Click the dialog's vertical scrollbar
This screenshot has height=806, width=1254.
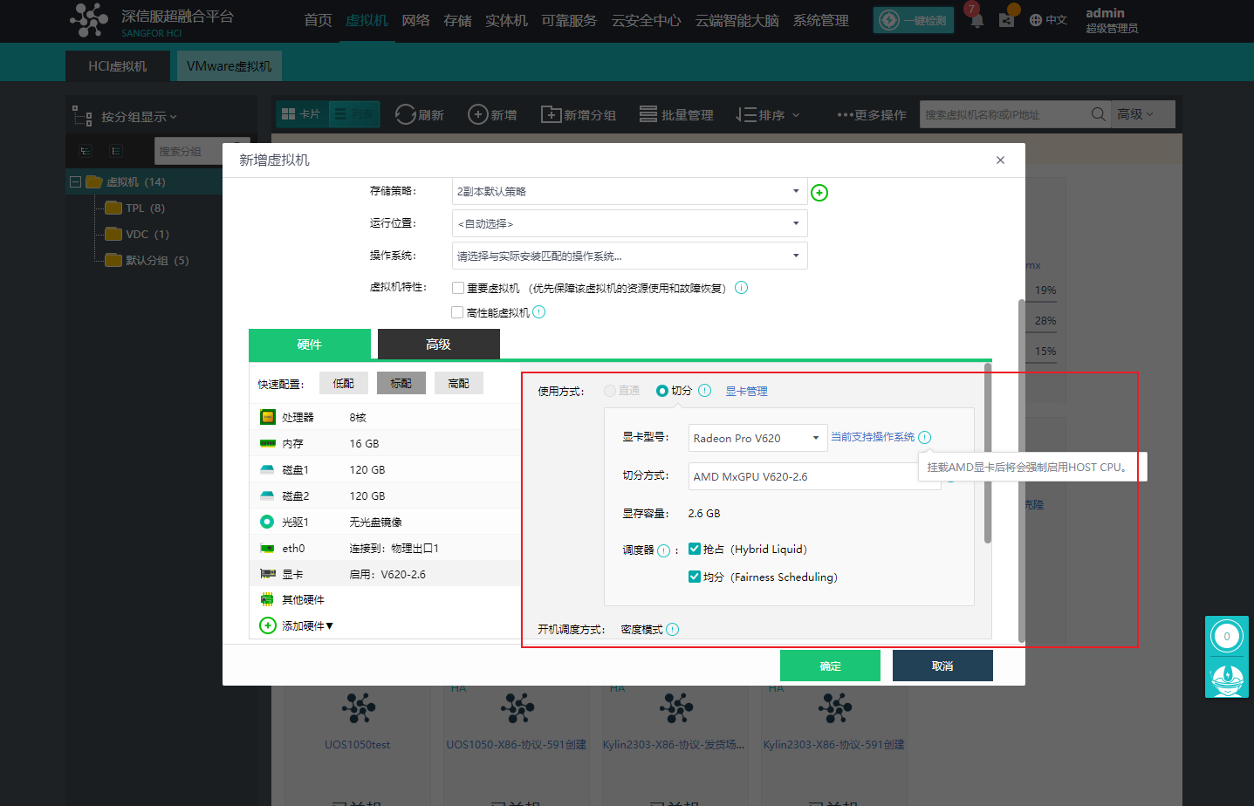(x=1021, y=471)
